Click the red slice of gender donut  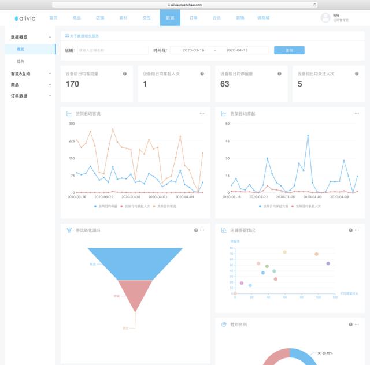(x=276, y=356)
